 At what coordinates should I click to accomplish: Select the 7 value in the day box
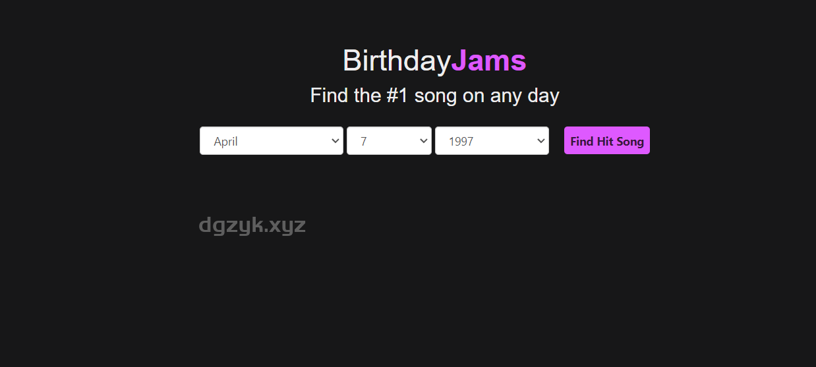pos(364,141)
